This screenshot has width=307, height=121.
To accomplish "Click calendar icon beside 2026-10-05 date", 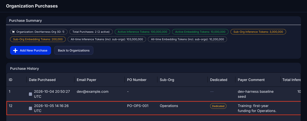I will click(x=30, y=108).
